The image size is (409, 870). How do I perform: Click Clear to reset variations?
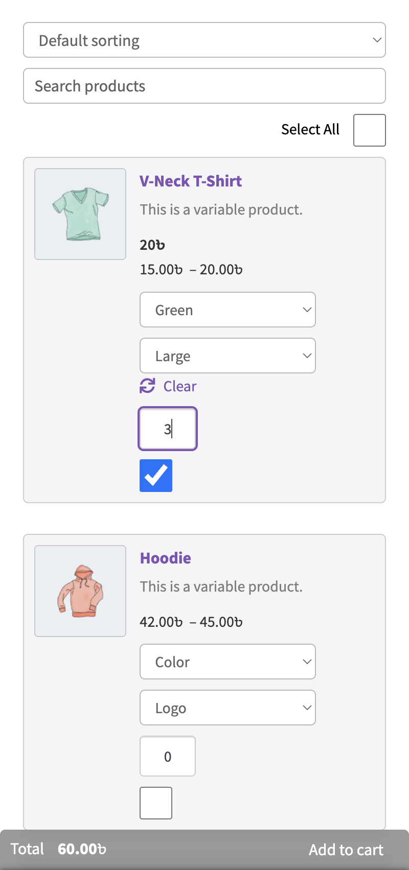click(x=180, y=386)
